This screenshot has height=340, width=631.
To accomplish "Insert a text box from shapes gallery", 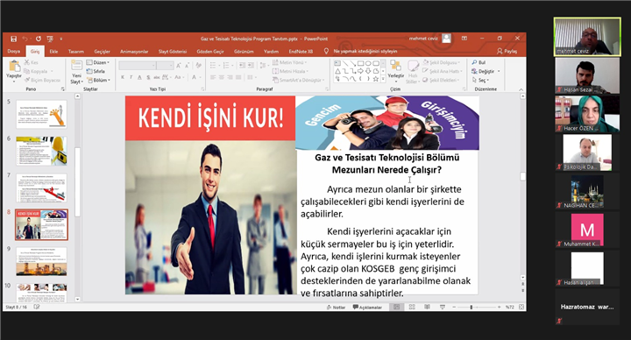I will (x=337, y=63).
